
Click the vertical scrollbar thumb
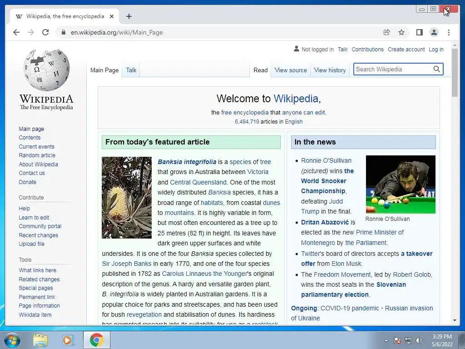click(455, 73)
